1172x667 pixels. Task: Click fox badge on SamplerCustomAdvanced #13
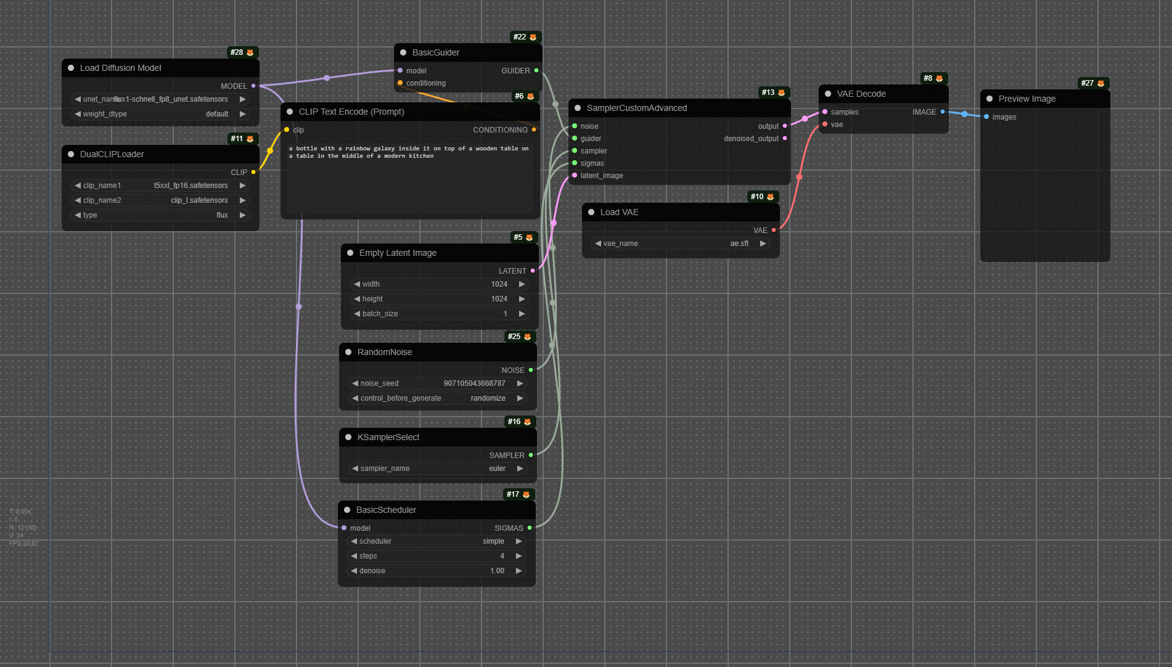781,92
